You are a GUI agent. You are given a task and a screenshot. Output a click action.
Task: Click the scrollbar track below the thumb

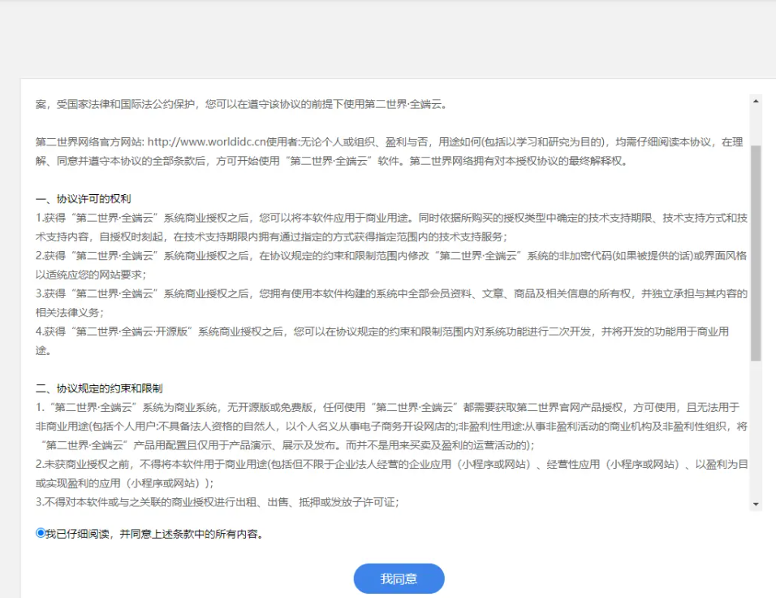(757, 431)
